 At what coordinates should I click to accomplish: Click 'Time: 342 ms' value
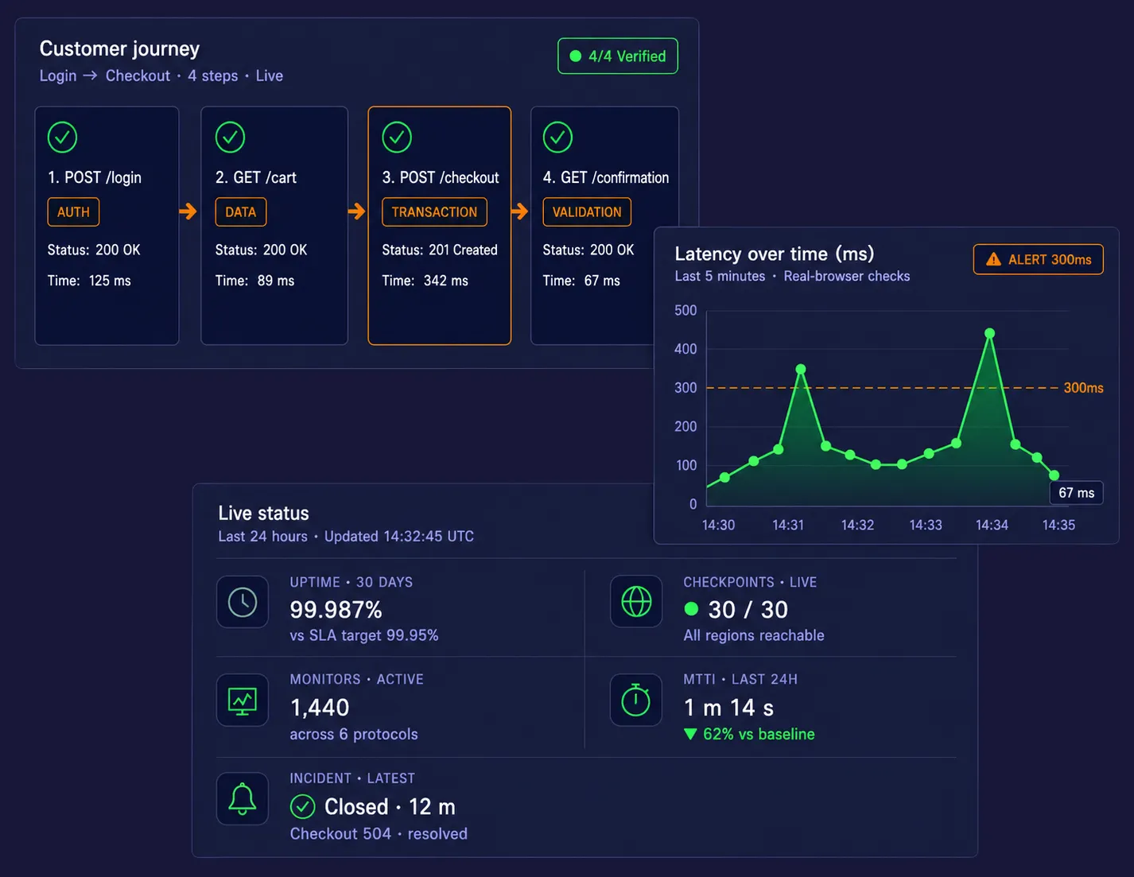[x=425, y=281]
